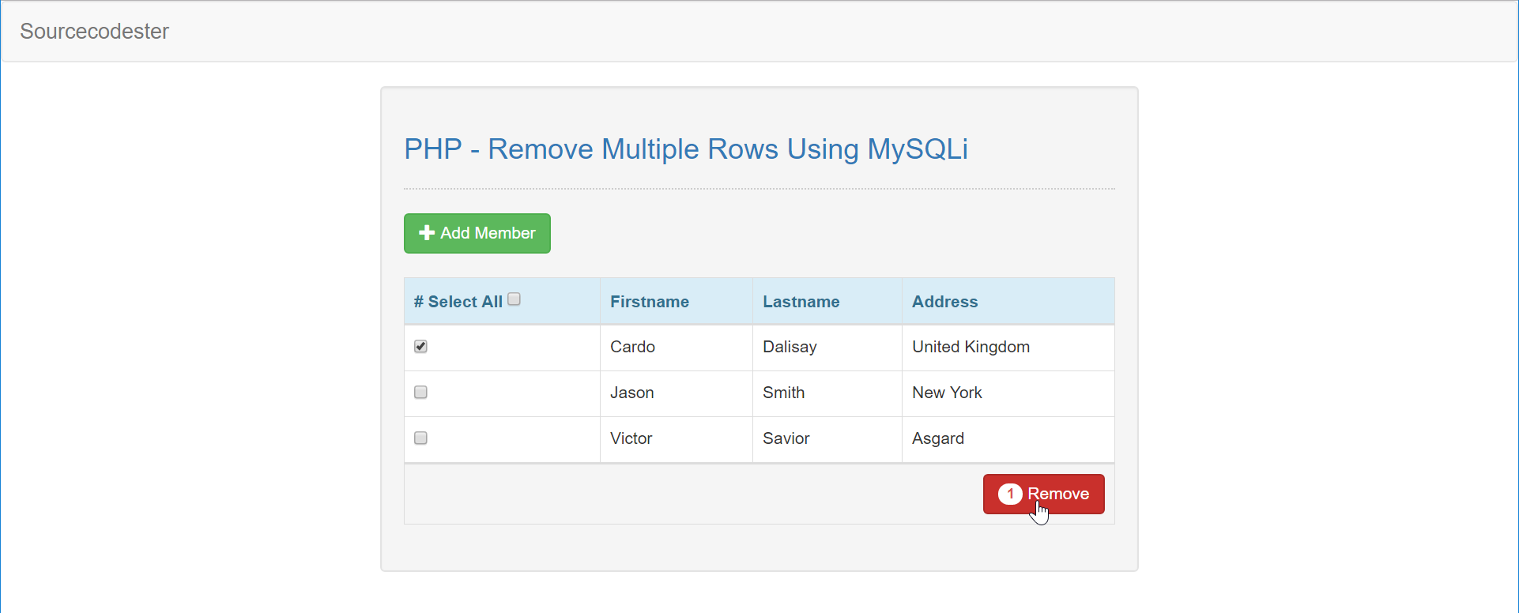Click the Firstname column header

pos(649,302)
